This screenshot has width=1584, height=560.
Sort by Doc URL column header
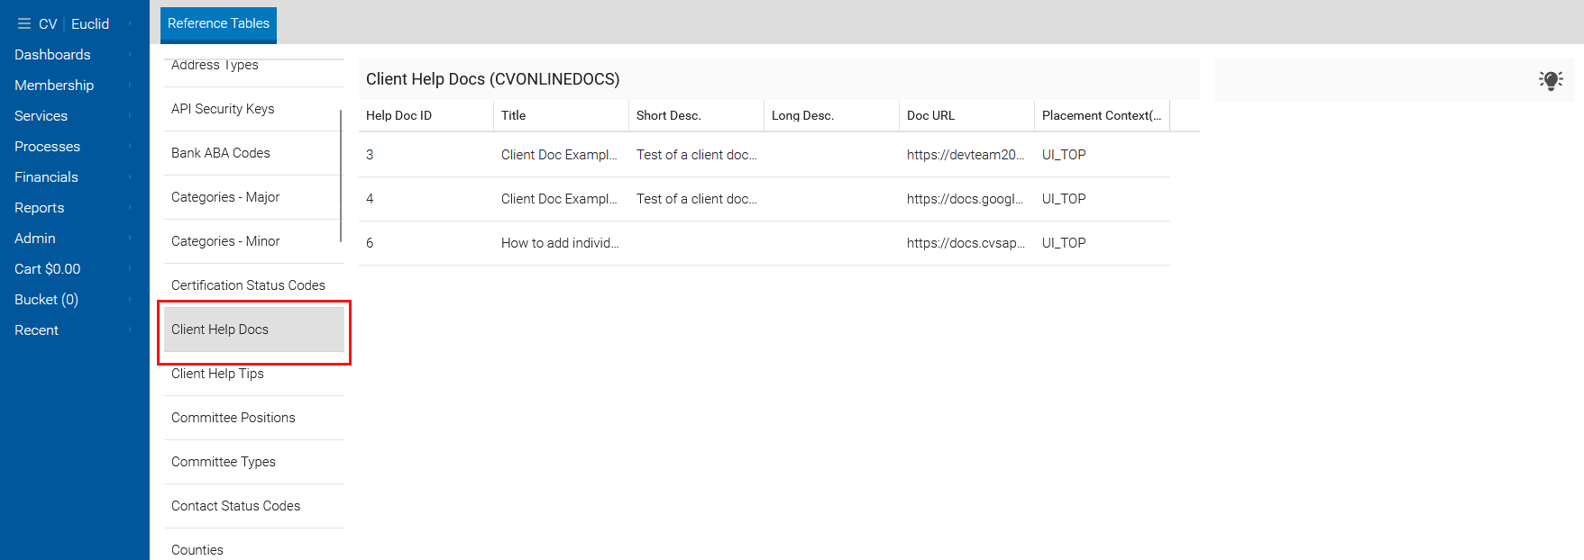click(966, 115)
